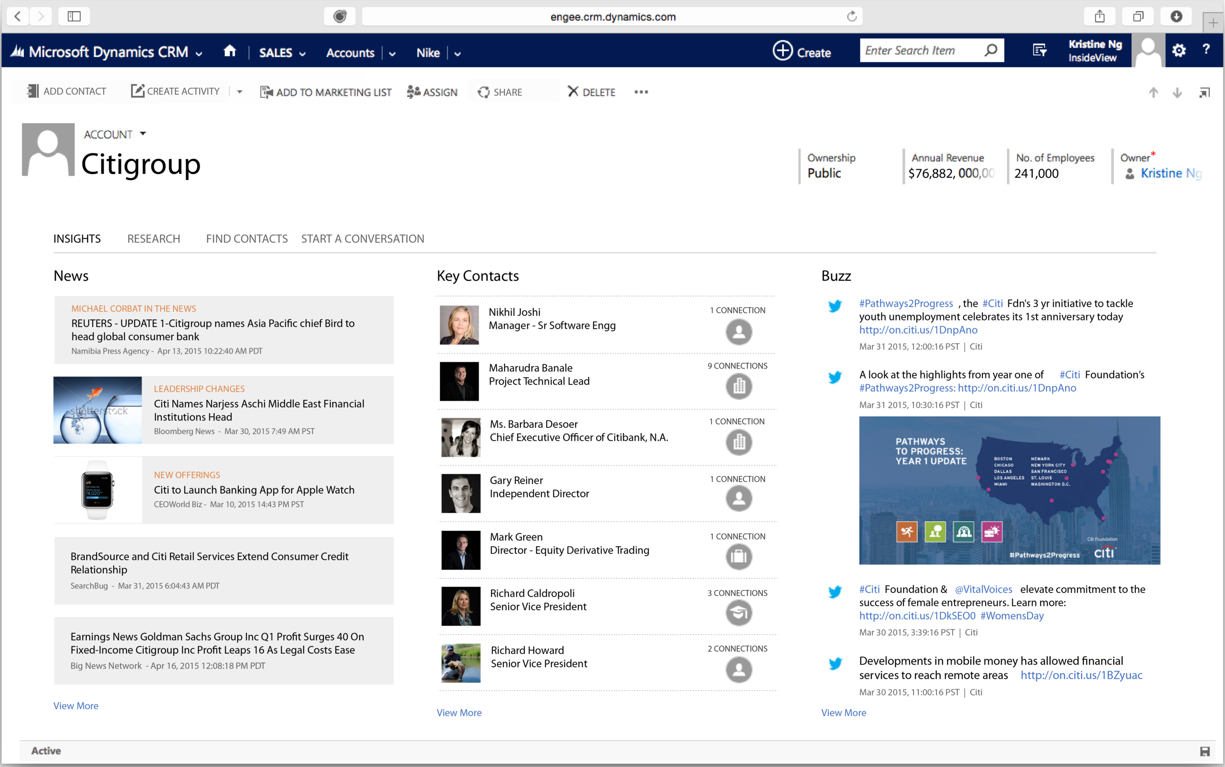Click Create Activity in the toolbar
Image resolution: width=1225 pixels, height=767 pixels.
tap(175, 91)
